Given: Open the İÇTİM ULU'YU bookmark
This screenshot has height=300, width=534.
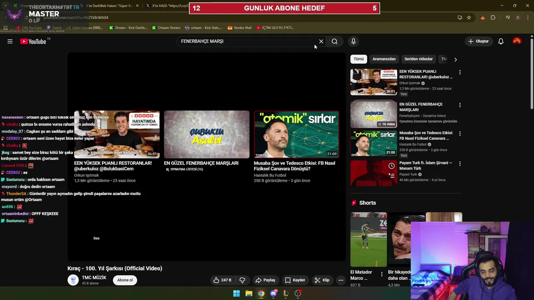Looking at the screenshot, I should pos(275,28).
